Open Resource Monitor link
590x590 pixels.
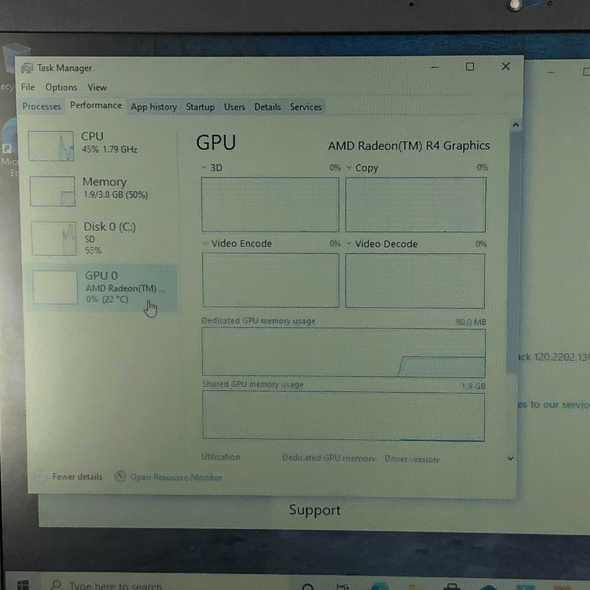[176, 477]
